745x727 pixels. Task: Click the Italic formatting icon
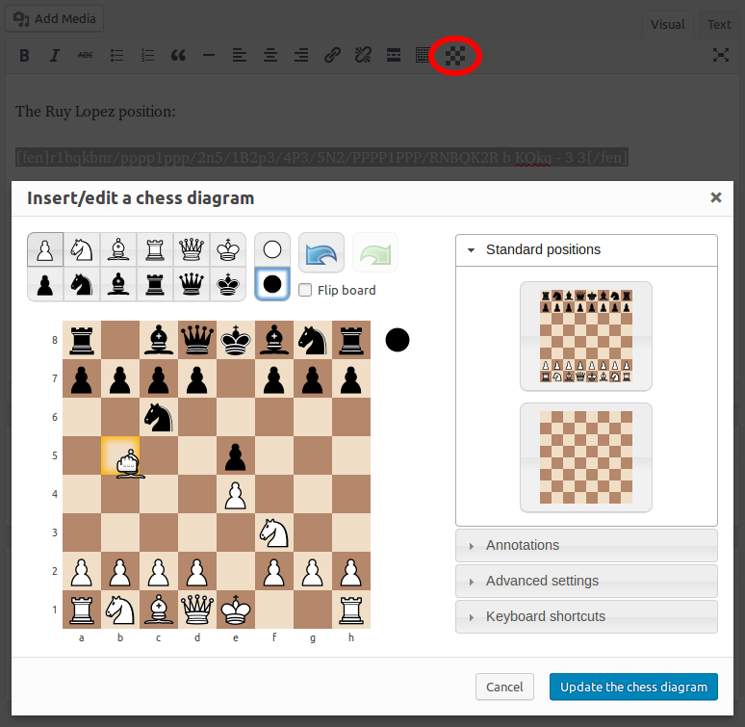55,56
